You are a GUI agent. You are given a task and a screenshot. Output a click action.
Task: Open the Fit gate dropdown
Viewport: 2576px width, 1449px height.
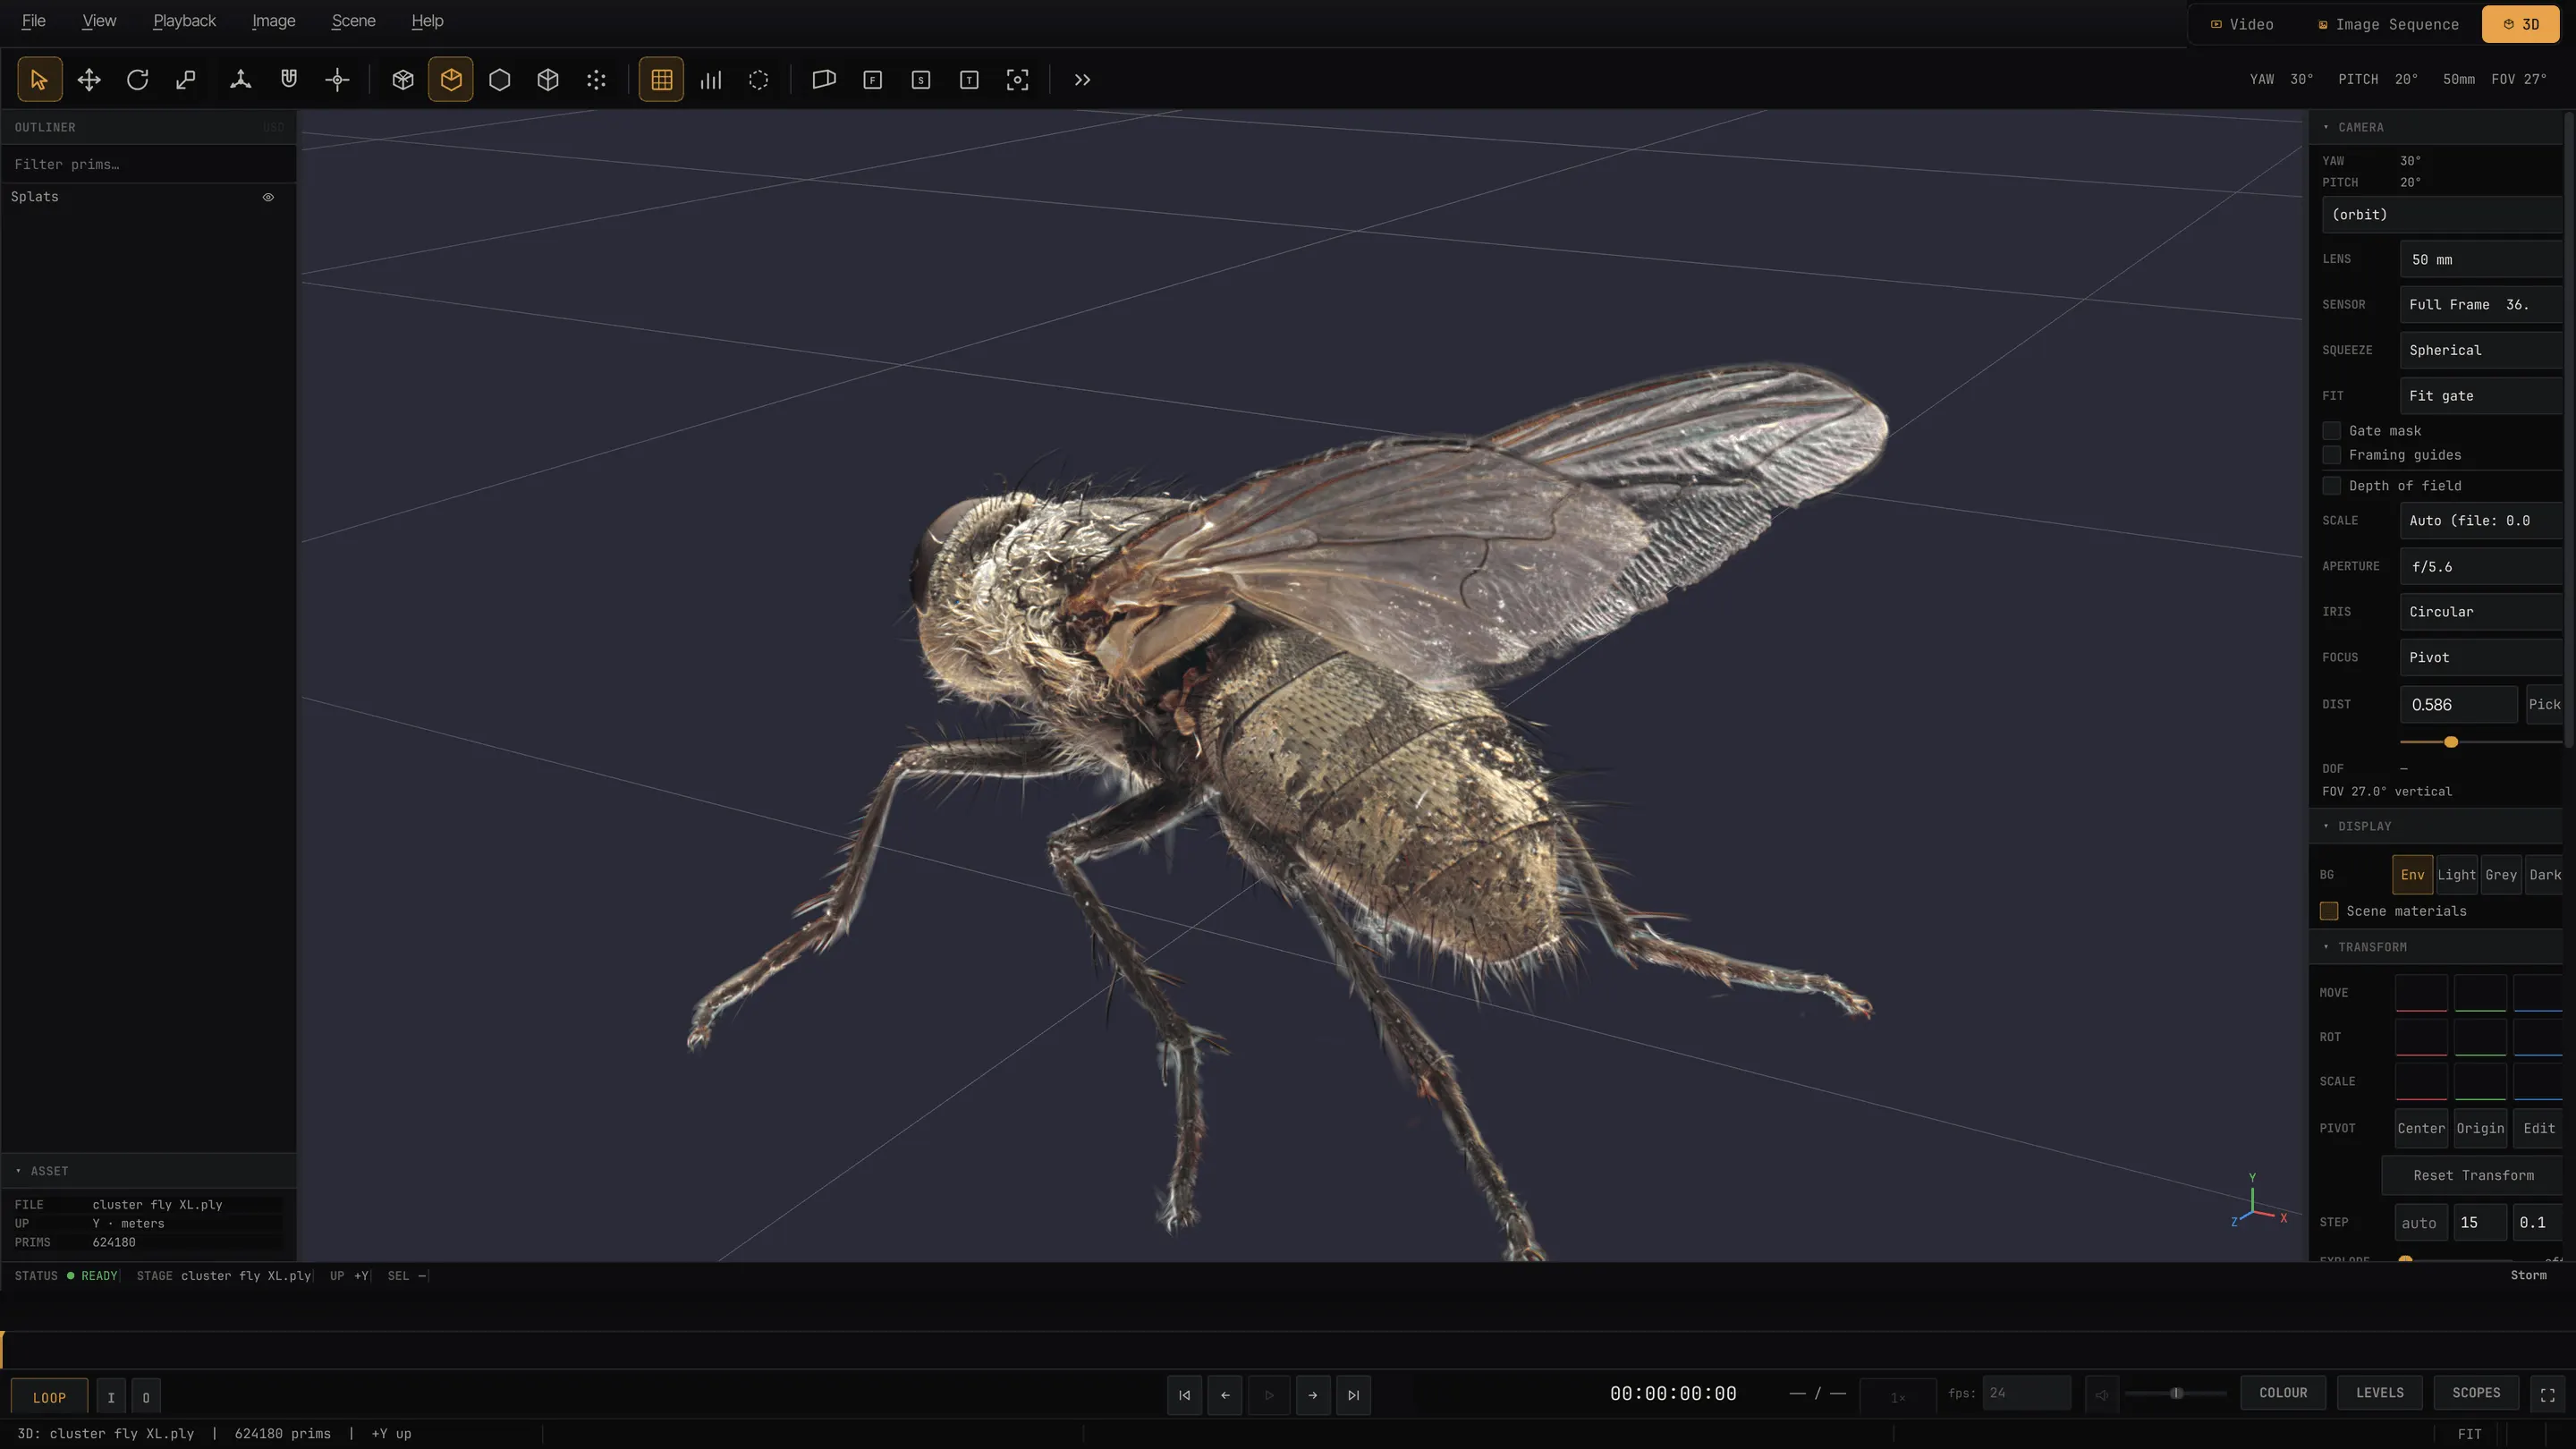pos(2480,396)
